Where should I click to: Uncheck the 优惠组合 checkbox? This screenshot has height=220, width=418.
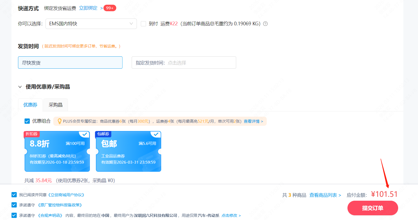pos(27,121)
